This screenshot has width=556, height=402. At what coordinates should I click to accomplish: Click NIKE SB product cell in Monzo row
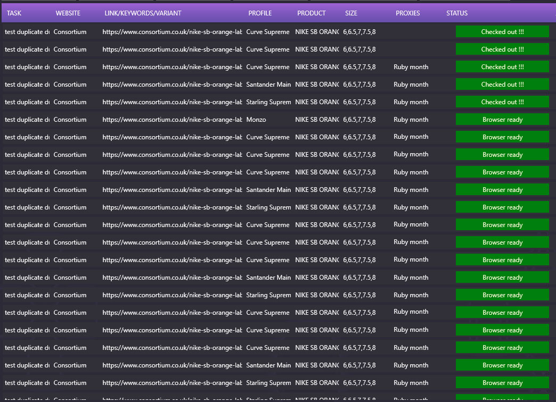pyautogui.click(x=317, y=120)
